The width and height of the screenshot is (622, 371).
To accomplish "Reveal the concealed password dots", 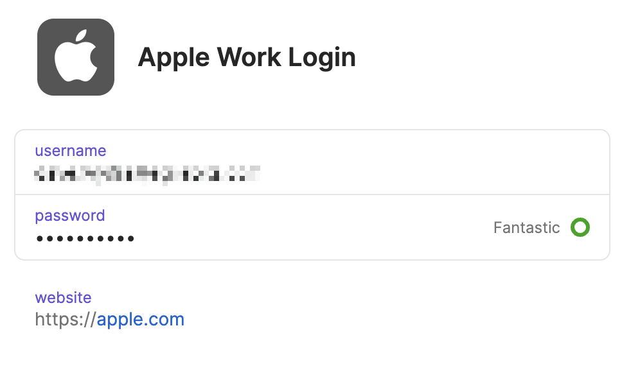I will point(85,239).
